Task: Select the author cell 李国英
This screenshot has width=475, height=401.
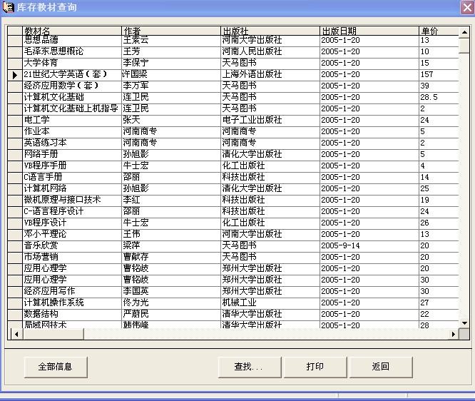Action: 171,292
